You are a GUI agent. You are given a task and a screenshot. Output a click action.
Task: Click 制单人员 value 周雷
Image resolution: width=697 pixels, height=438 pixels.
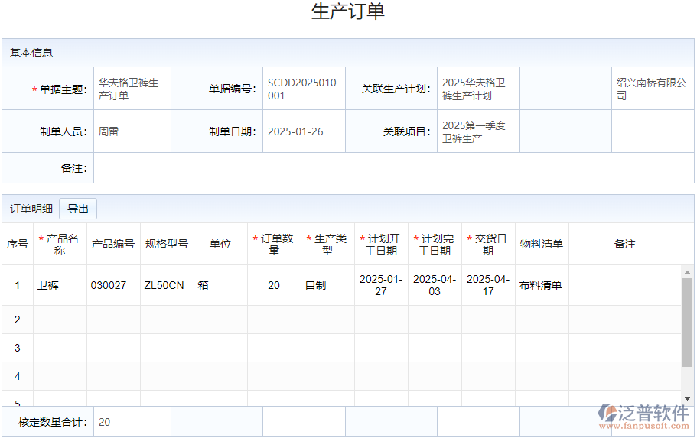pyautogui.click(x=109, y=131)
